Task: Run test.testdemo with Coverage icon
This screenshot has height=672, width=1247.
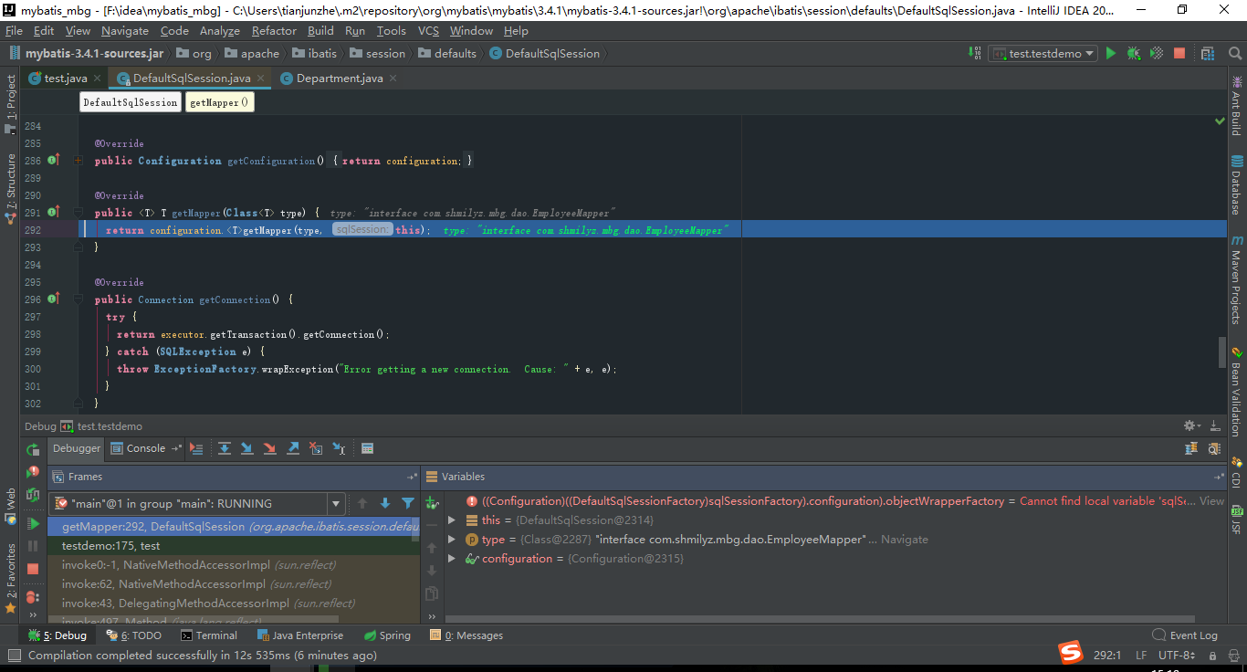Action: click(1155, 53)
